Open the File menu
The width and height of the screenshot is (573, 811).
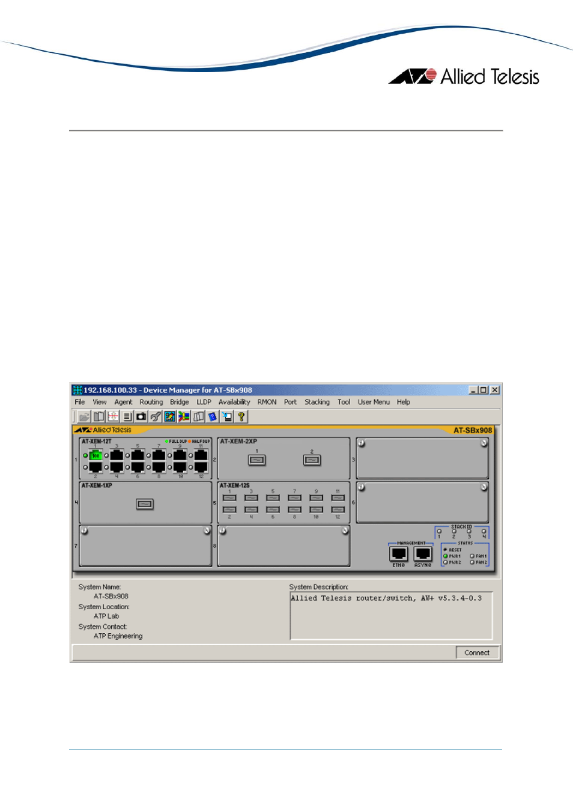click(80, 402)
